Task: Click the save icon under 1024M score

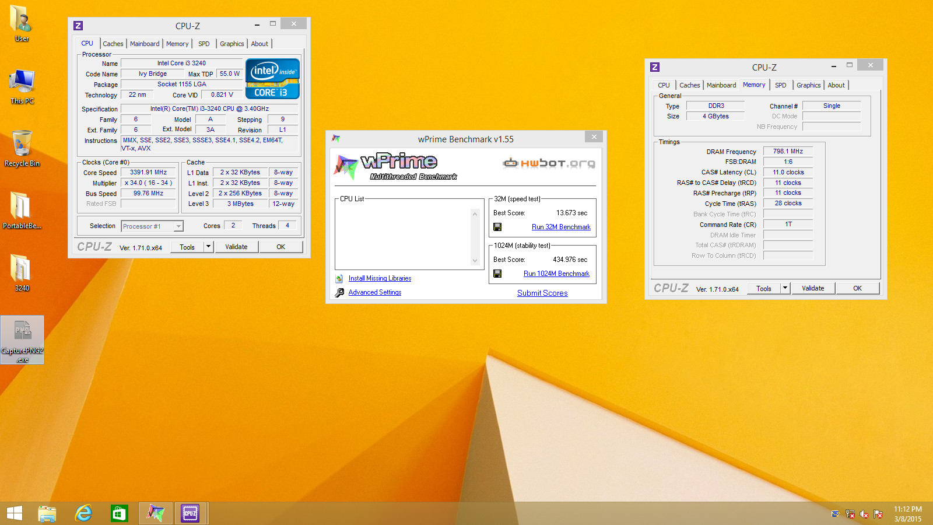Action: [497, 274]
